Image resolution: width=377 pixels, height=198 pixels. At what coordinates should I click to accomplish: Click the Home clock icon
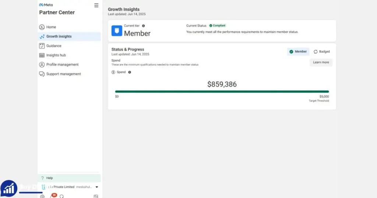click(42, 27)
